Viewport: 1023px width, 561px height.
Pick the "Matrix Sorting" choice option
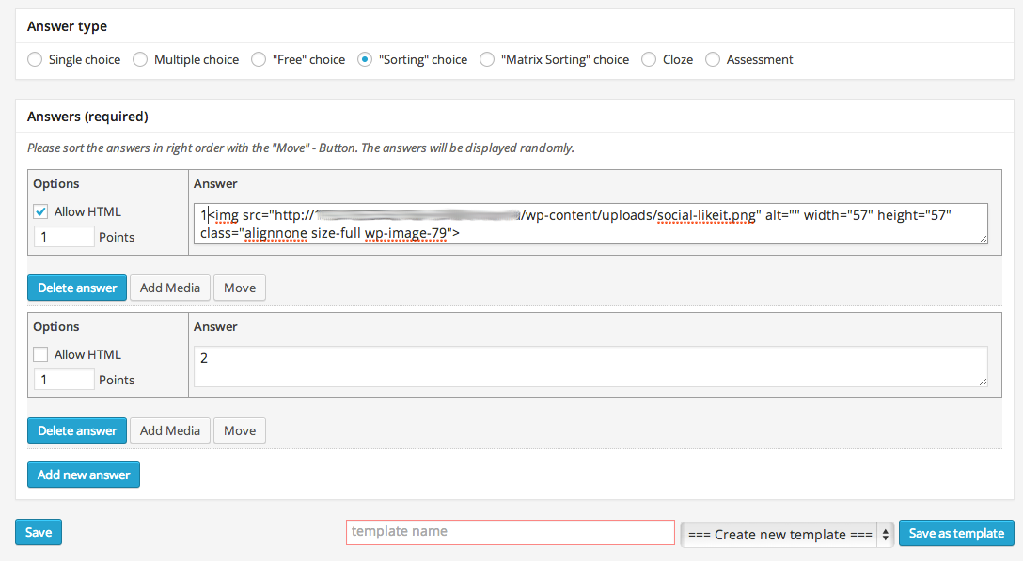click(x=487, y=59)
